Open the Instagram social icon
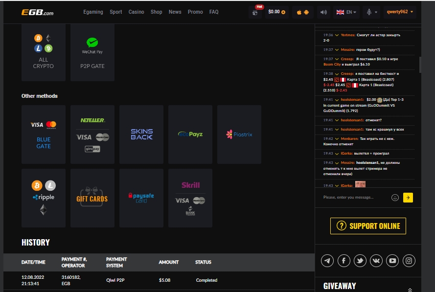 [409, 261]
